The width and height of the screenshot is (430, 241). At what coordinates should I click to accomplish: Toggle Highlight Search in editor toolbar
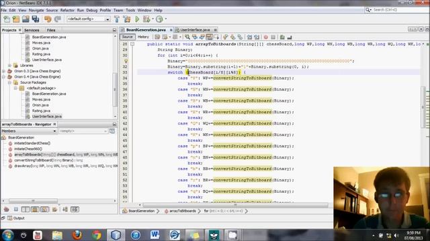[209, 37]
